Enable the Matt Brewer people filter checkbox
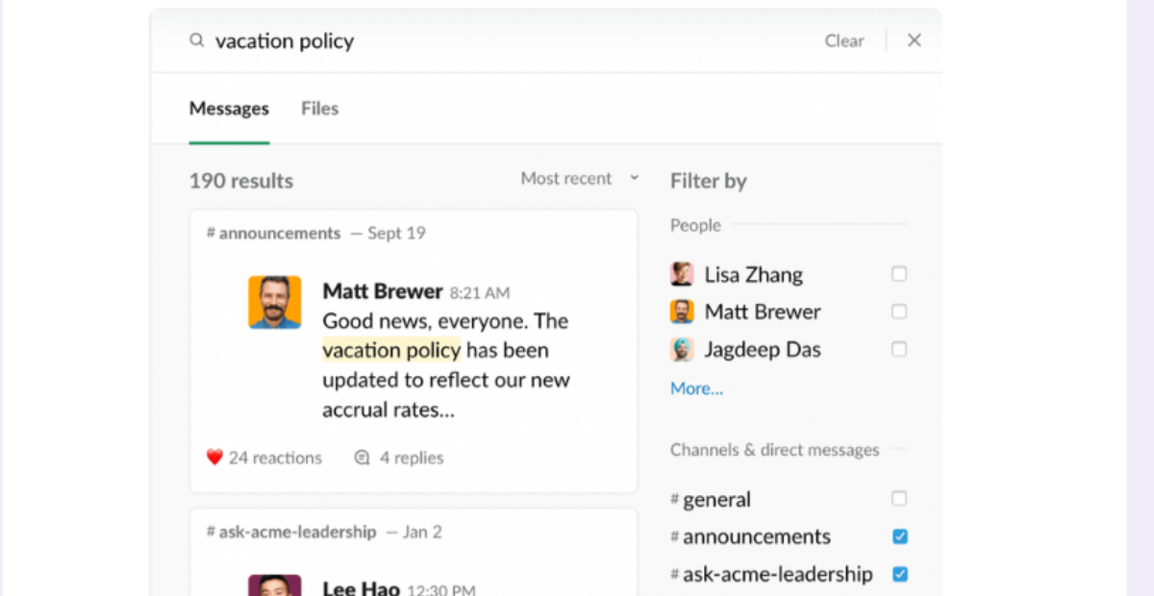 tap(899, 311)
